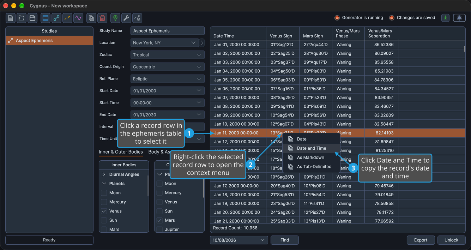Click the 86.52386 separation value
The width and height of the screenshot is (471, 250).
(x=384, y=44)
